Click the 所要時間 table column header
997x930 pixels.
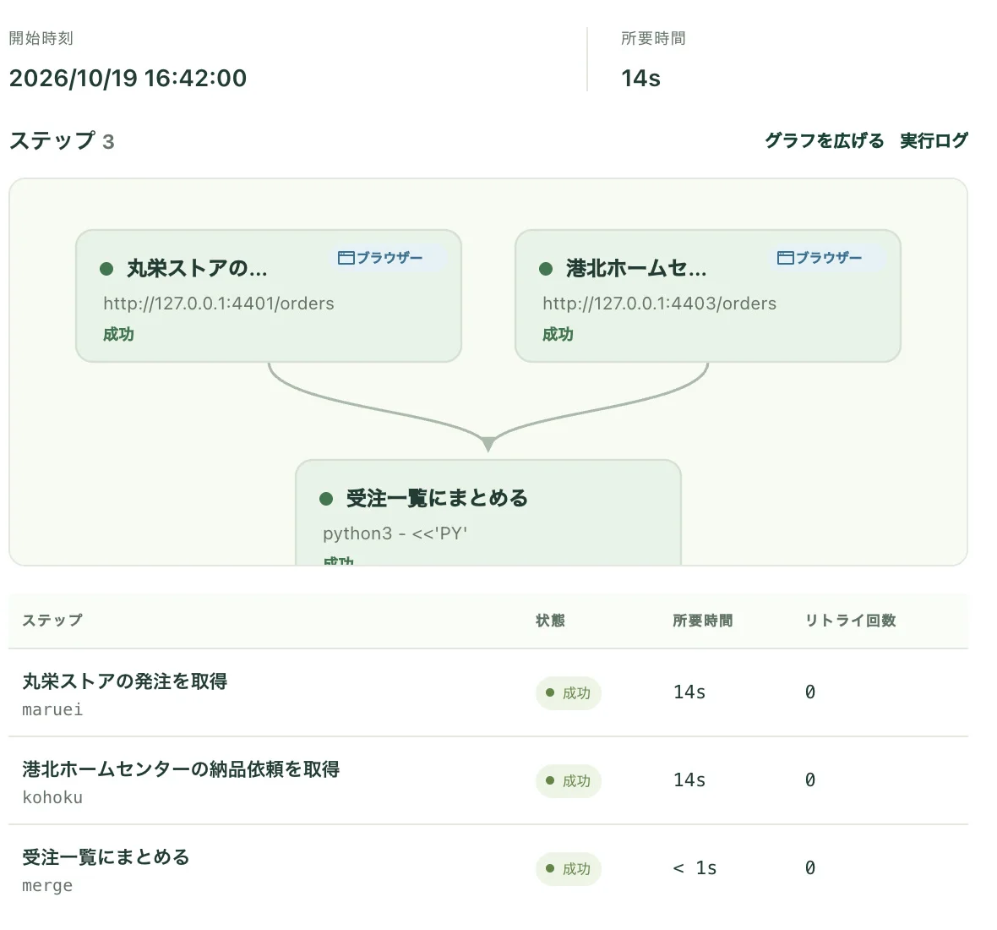(x=703, y=621)
